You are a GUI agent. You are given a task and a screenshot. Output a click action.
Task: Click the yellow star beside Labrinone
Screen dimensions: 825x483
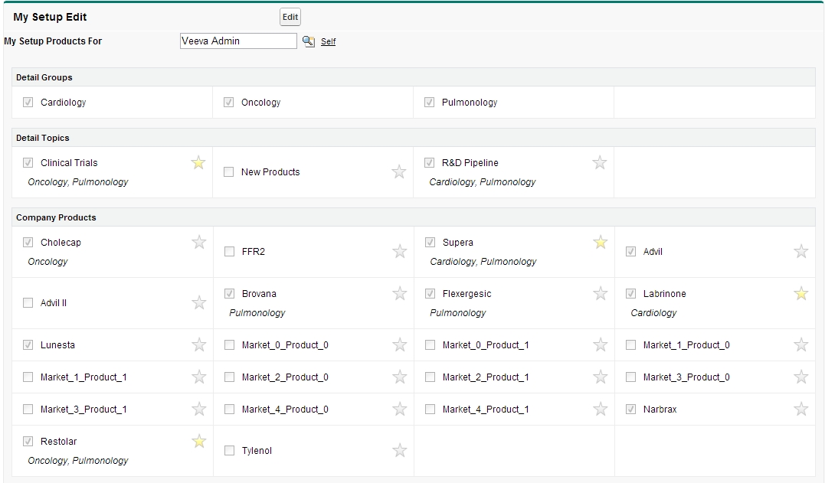click(801, 293)
